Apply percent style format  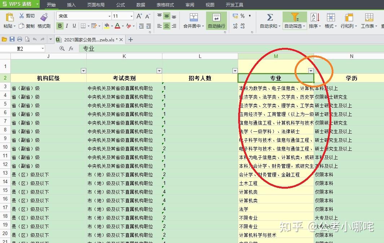243,16
